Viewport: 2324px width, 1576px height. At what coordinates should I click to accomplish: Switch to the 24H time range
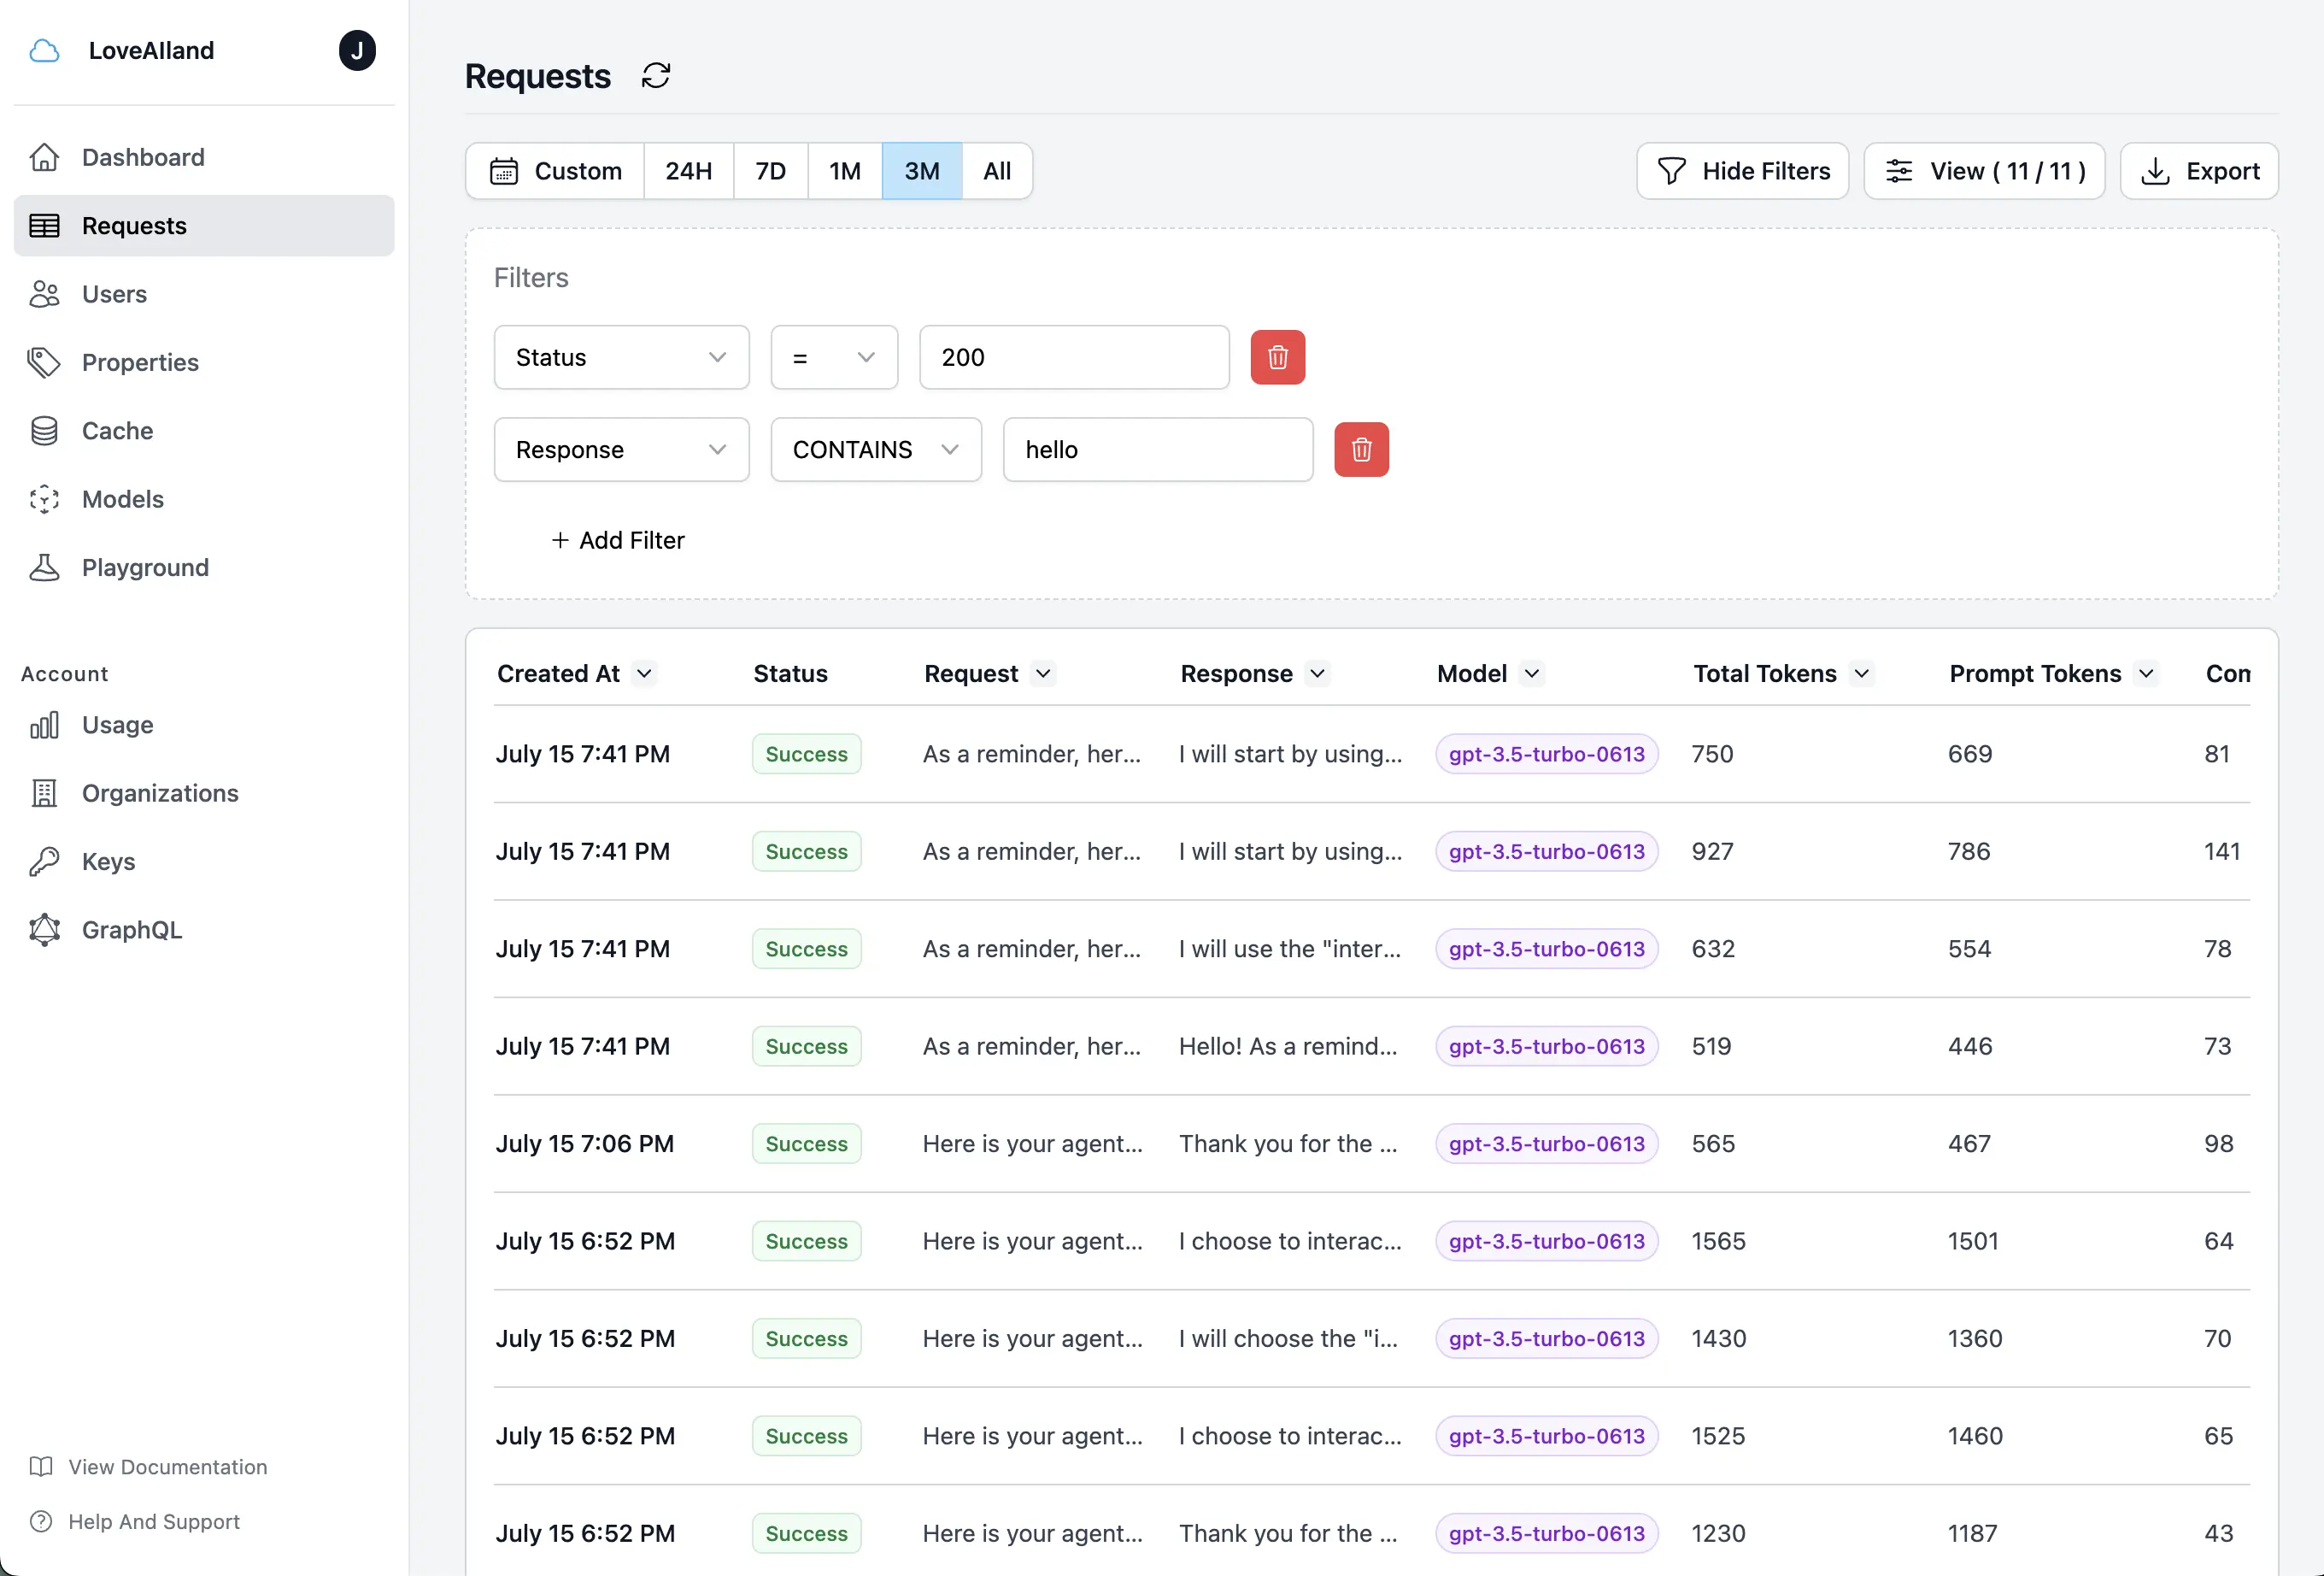pos(688,170)
